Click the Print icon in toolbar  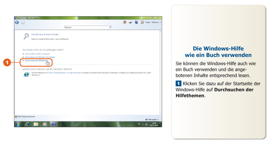[130, 22]
